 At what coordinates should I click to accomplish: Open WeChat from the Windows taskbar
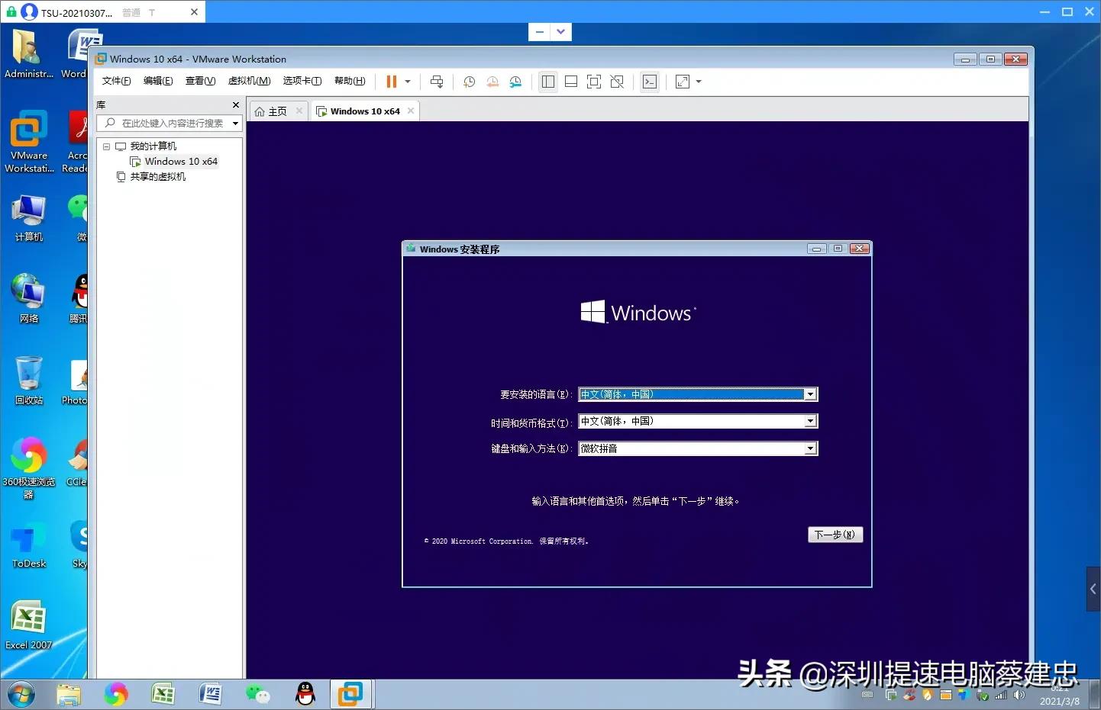pyautogui.click(x=257, y=693)
